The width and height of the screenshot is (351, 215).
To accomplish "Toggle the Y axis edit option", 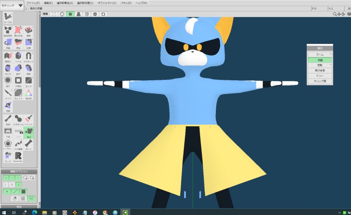I will [12, 178].
